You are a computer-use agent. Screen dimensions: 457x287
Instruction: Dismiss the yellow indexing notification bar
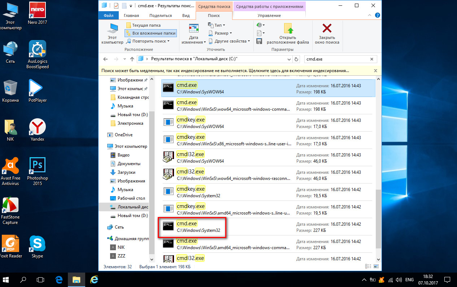point(375,71)
